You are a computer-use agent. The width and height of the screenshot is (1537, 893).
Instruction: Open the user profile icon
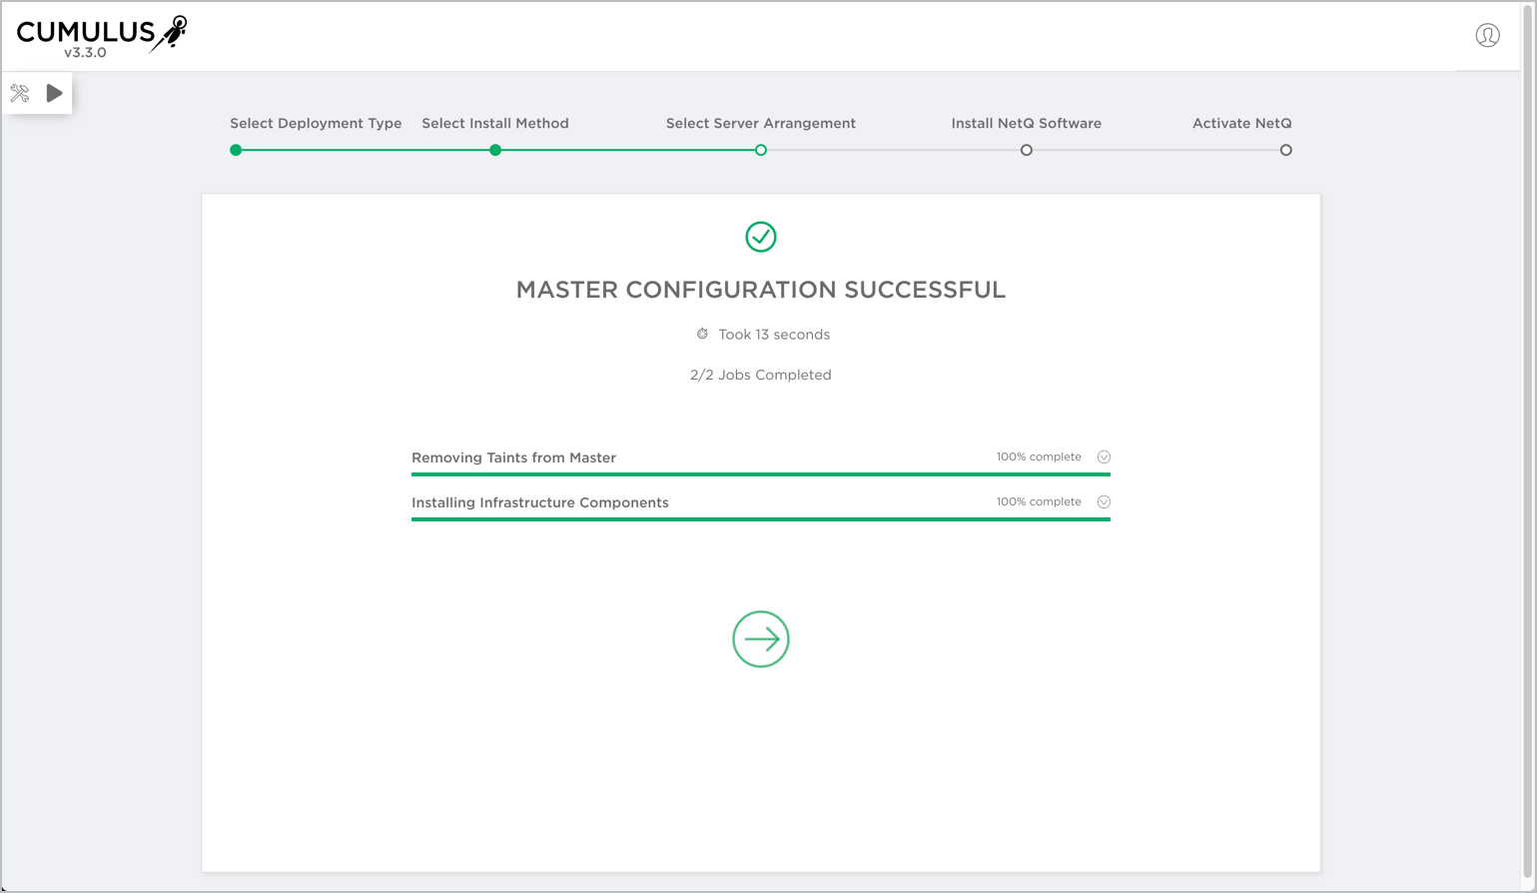(1487, 36)
